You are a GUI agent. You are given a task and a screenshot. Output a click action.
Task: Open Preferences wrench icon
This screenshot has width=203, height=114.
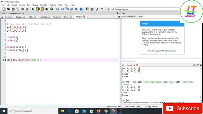click(x=97, y=9)
